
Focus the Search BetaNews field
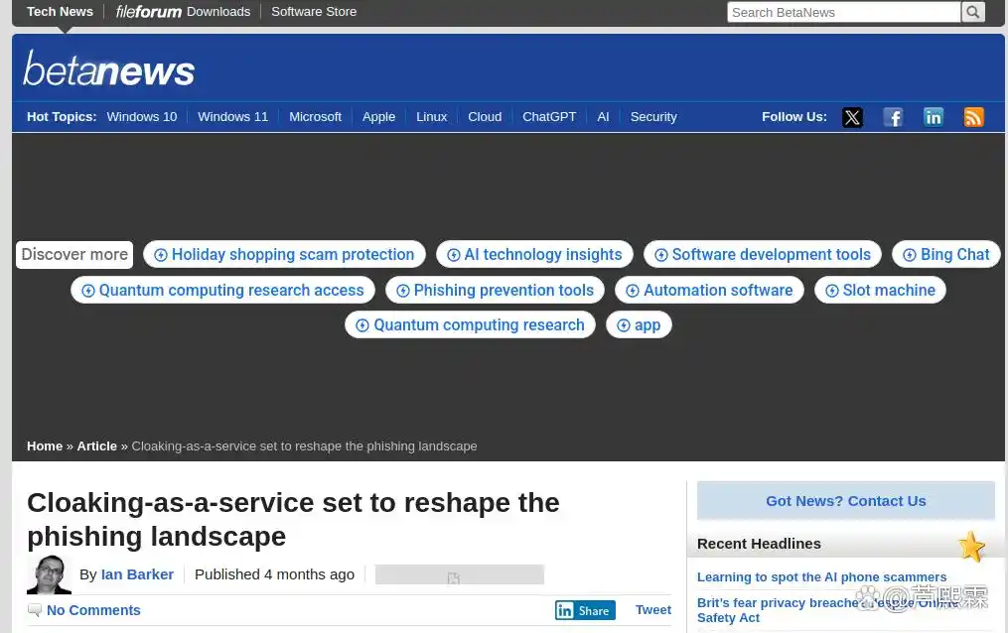(x=843, y=12)
